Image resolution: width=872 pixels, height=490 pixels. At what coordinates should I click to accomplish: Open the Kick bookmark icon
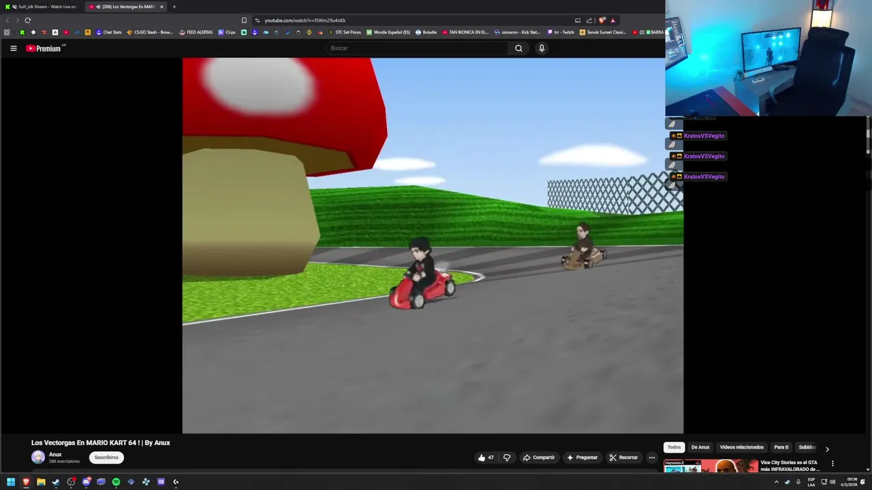click(x=22, y=32)
